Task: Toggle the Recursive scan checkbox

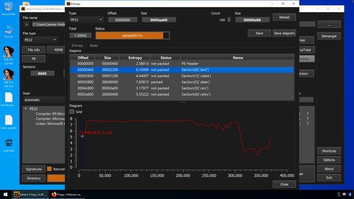Action: tap(49, 169)
